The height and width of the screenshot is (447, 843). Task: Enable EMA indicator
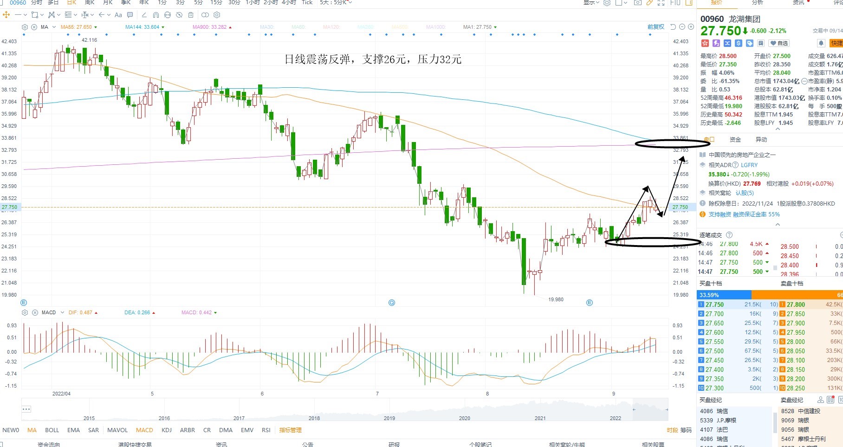point(73,430)
